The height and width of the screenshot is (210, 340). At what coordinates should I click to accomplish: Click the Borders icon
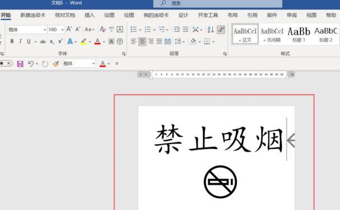point(207,41)
